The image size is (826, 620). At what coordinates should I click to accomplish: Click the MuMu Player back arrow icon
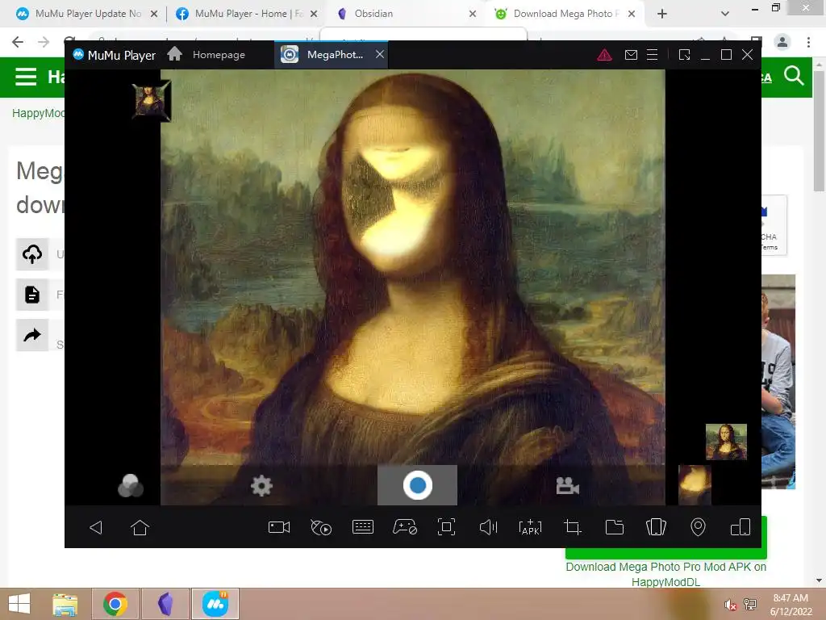click(96, 527)
